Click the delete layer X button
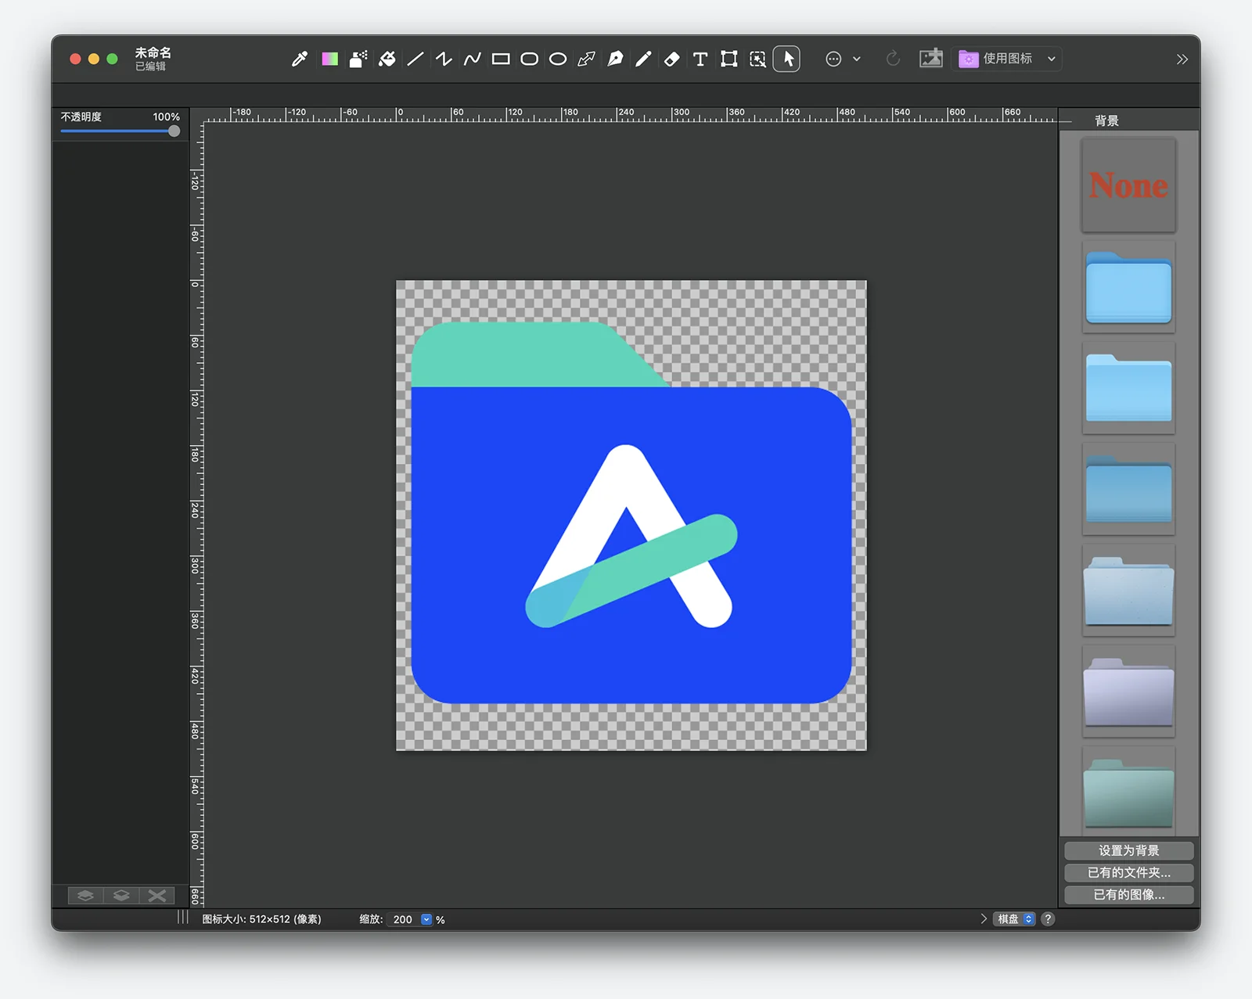This screenshot has height=999, width=1252. pyautogui.click(x=157, y=896)
